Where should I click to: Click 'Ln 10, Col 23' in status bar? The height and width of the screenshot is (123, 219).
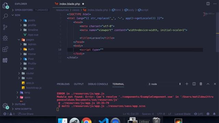[131, 114]
